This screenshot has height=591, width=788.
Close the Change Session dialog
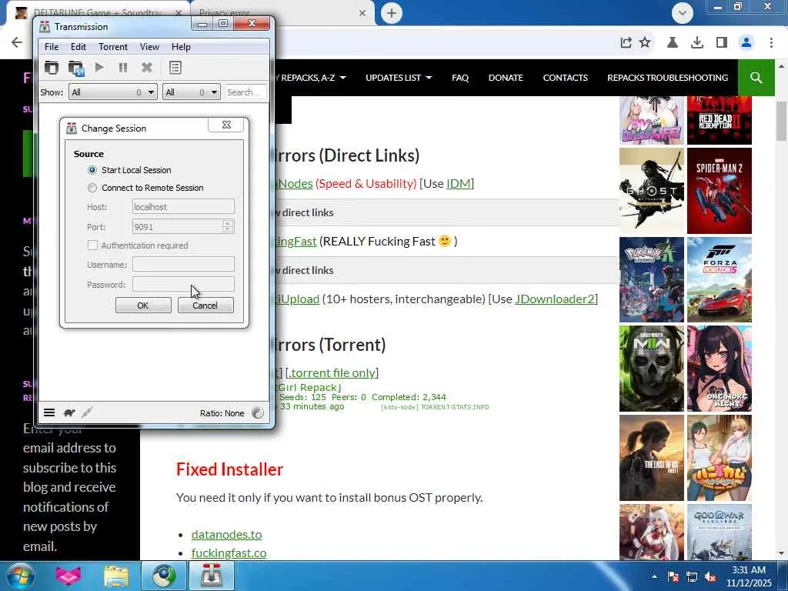[226, 125]
